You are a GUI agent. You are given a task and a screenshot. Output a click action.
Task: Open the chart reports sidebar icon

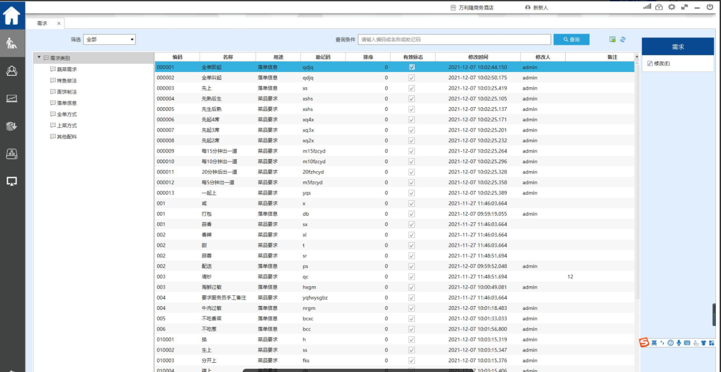coord(12,98)
